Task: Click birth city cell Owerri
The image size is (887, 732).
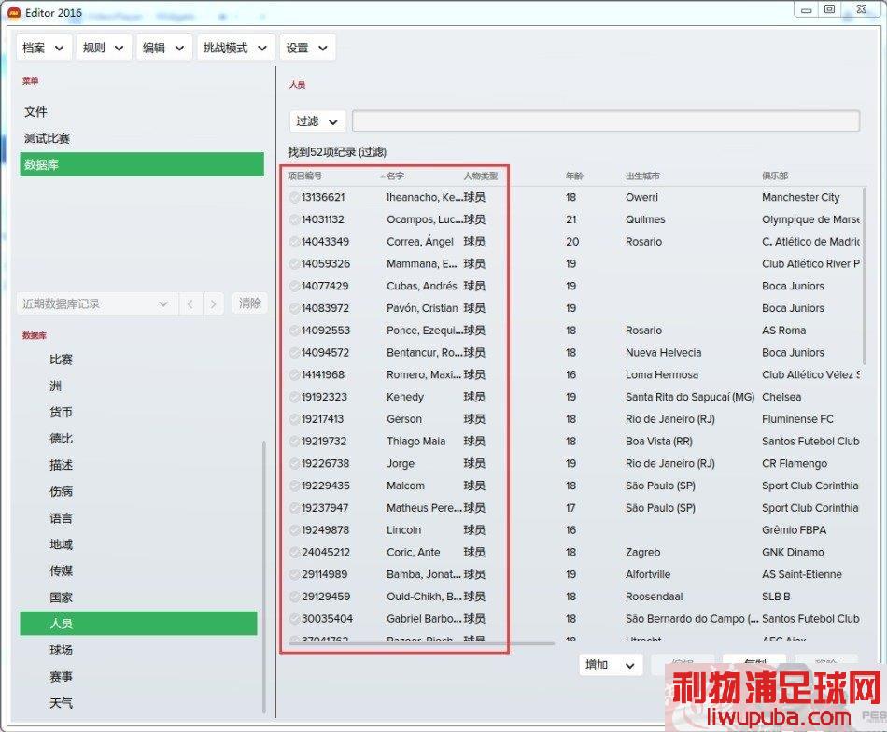Action: tap(641, 197)
